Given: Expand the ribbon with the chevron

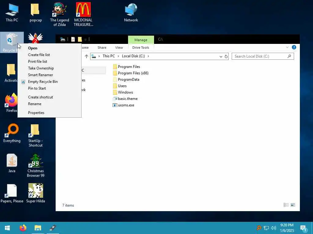Looking at the screenshot, I should coord(287,47).
